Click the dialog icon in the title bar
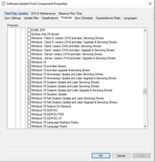Screen dimensions: 155x162 [3, 4]
